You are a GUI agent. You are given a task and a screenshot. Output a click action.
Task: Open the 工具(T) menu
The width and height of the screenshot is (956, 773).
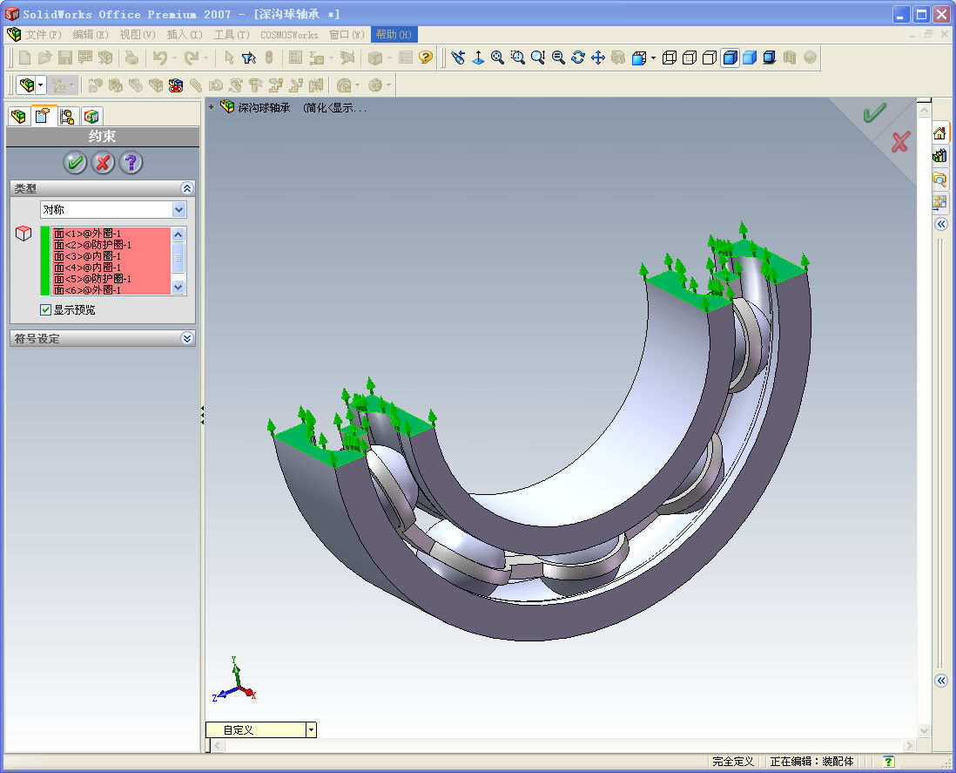pos(232,35)
